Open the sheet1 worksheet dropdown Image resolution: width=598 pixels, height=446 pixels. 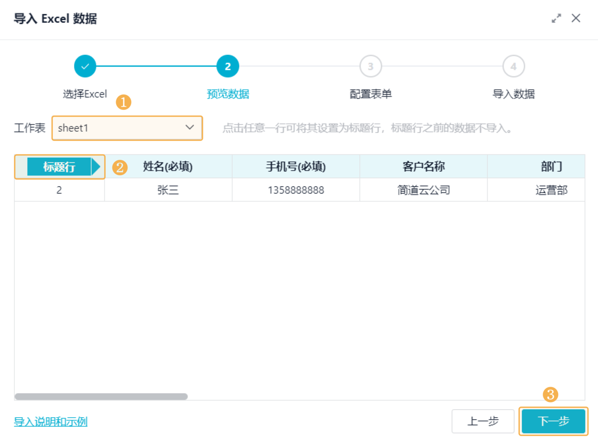120,128
